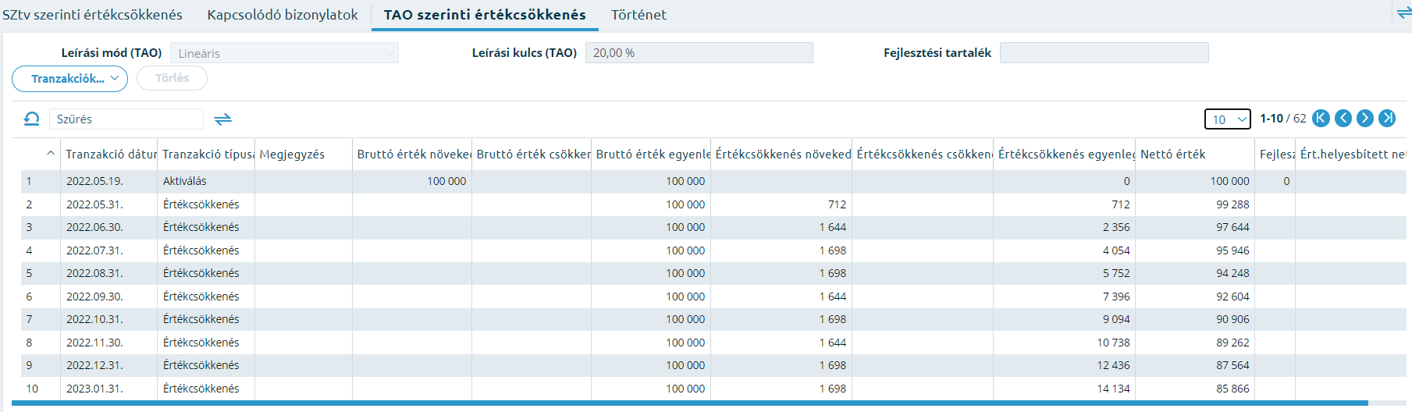
Task: Open the Történet tab
Action: coord(638,15)
